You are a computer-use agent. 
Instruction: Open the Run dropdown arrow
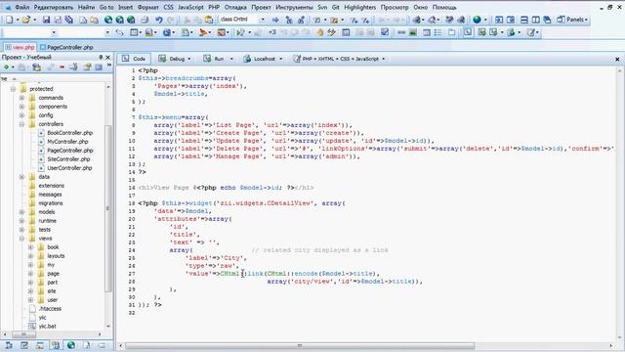pos(231,59)
